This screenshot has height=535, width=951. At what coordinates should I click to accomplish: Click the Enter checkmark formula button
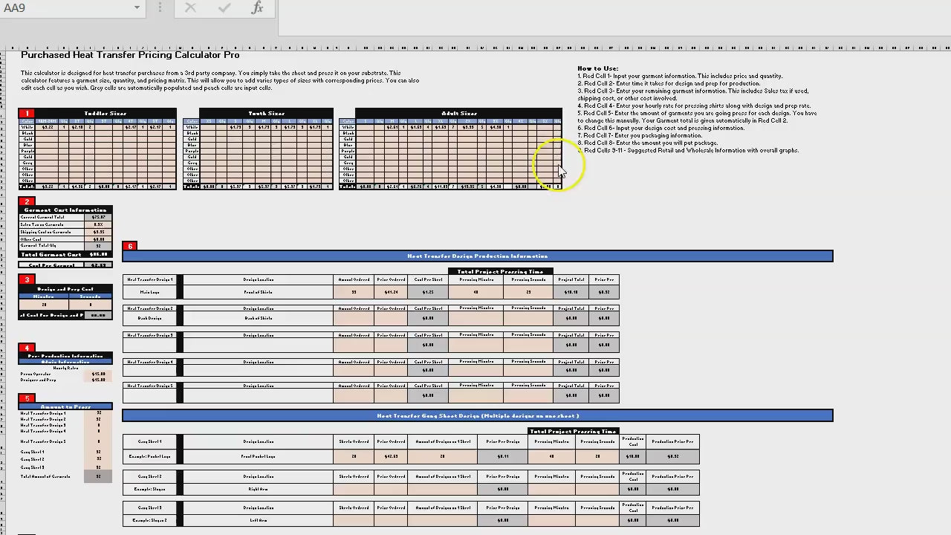[224, 8]
